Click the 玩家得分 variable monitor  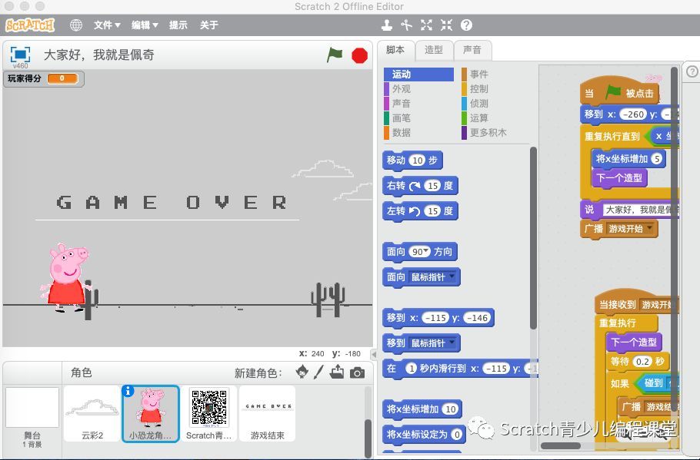[x=43, y=79]
